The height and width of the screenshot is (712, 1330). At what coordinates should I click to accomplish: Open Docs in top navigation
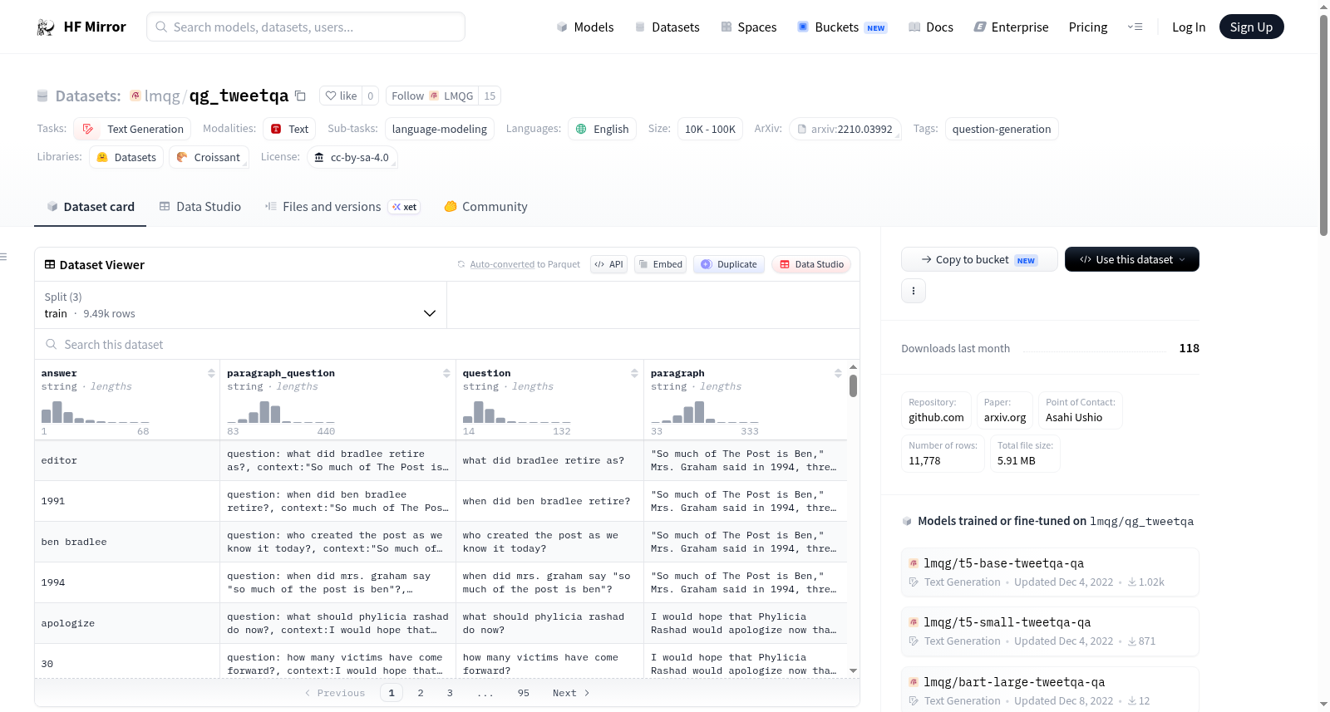(x=931, y=27)
